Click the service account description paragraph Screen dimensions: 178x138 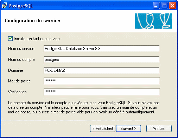84,107
